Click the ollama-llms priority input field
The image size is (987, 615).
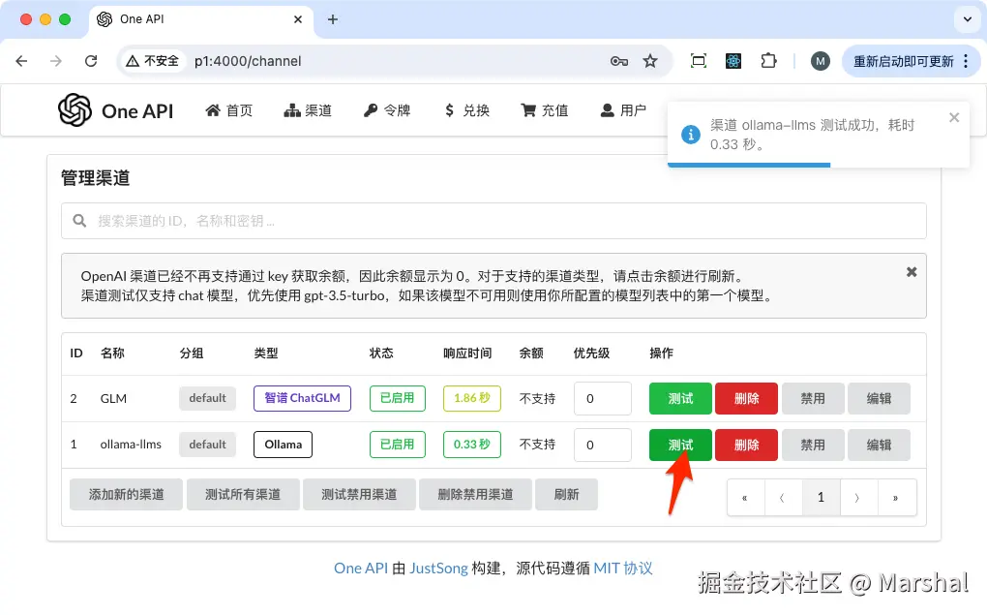click(603, 445)
